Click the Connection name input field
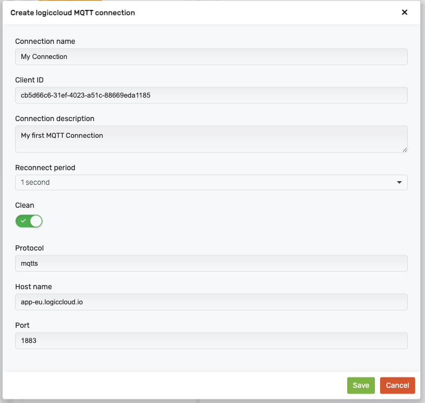 211,56
